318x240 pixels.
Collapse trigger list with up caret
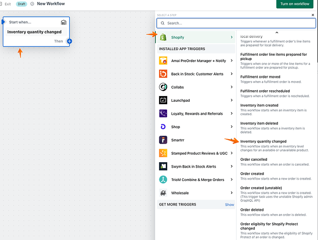pos(277,33)
